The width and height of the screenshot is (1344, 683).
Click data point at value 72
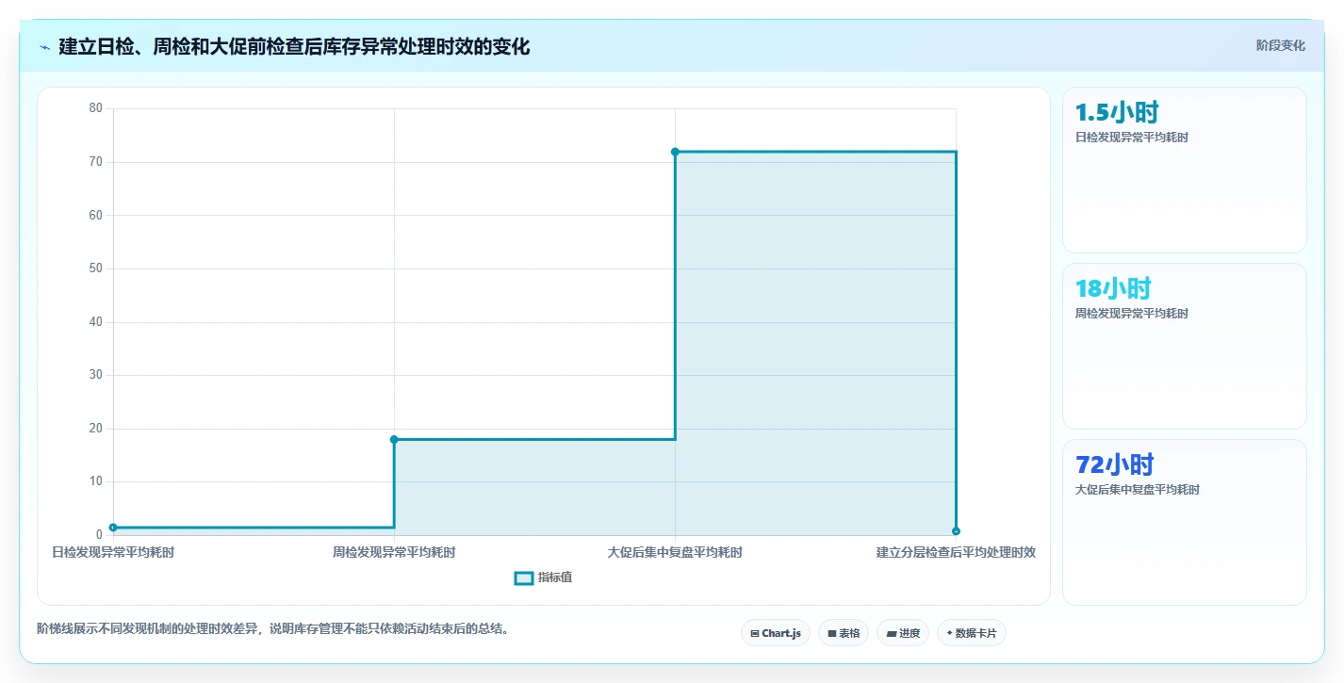[x=675, y=152]
